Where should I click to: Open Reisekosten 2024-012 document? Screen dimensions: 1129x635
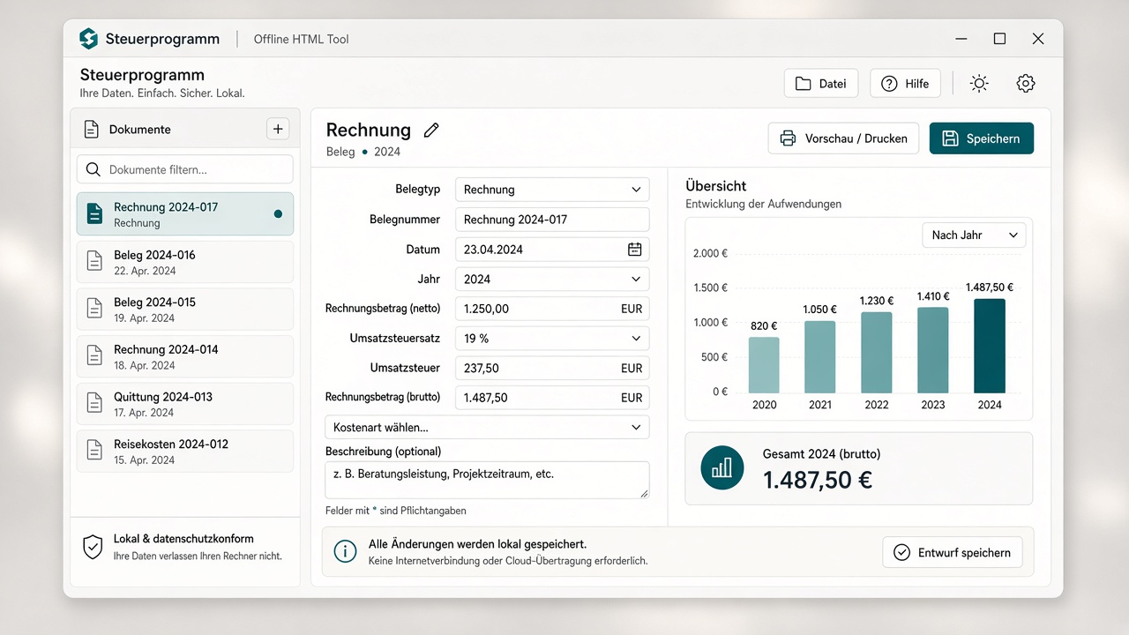[x=185, y=452]
